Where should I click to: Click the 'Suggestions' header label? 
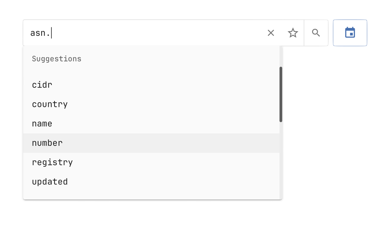(57, 59)
